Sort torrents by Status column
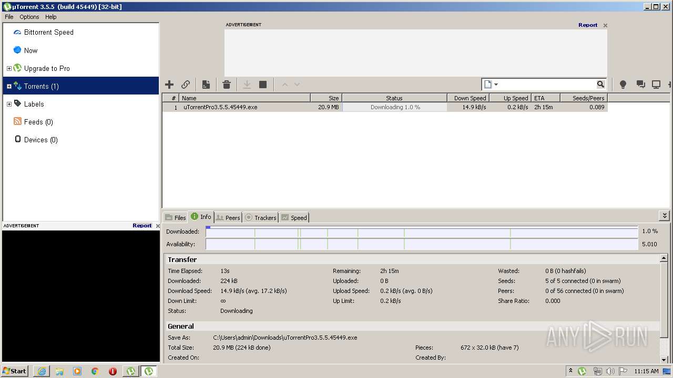This screenshot has height=378, width=673. pos(394,98)
